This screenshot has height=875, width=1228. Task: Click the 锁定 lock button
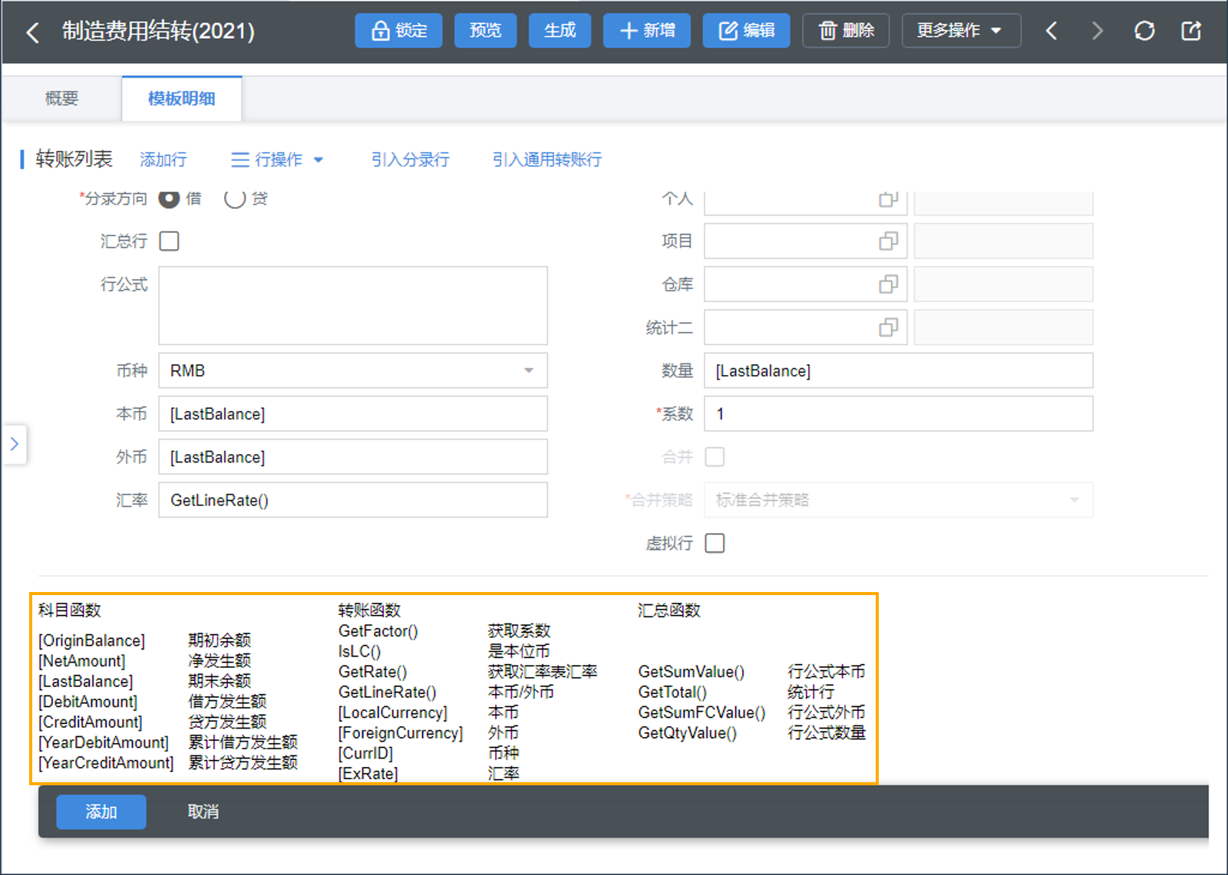tap(398, 31)
